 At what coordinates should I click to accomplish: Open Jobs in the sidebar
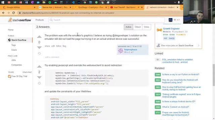tap(13, 60)
